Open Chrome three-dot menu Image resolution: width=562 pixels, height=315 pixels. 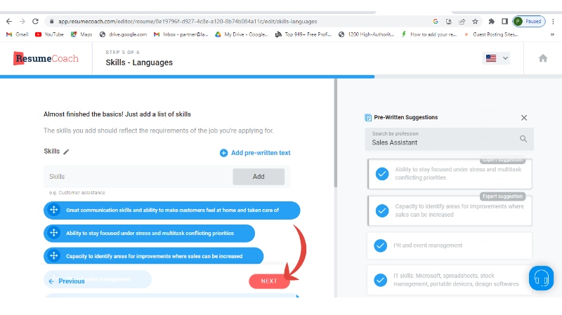click(554, 22)
